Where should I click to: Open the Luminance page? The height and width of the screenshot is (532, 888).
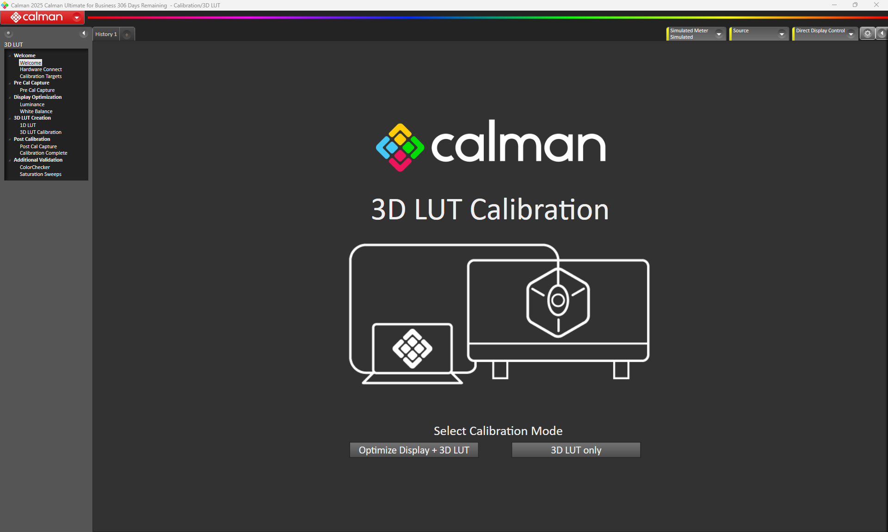[x=32, y=104]
